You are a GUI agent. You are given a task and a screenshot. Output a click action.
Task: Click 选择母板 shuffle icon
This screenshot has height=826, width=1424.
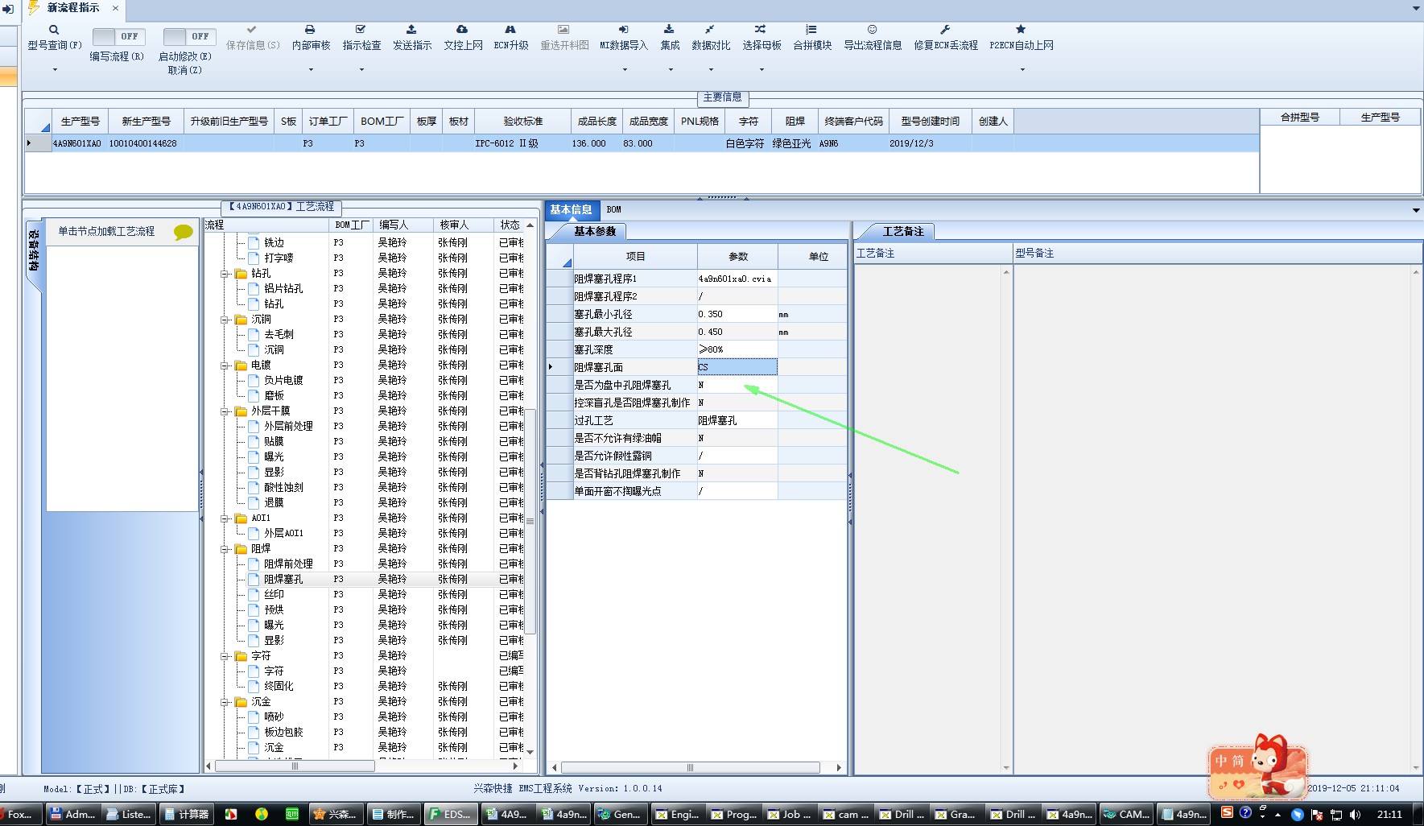tap(761, 30)
